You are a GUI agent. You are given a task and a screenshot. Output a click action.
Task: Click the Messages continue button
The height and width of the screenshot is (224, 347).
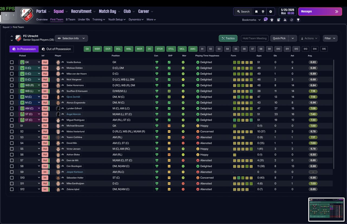pos(320,12)
